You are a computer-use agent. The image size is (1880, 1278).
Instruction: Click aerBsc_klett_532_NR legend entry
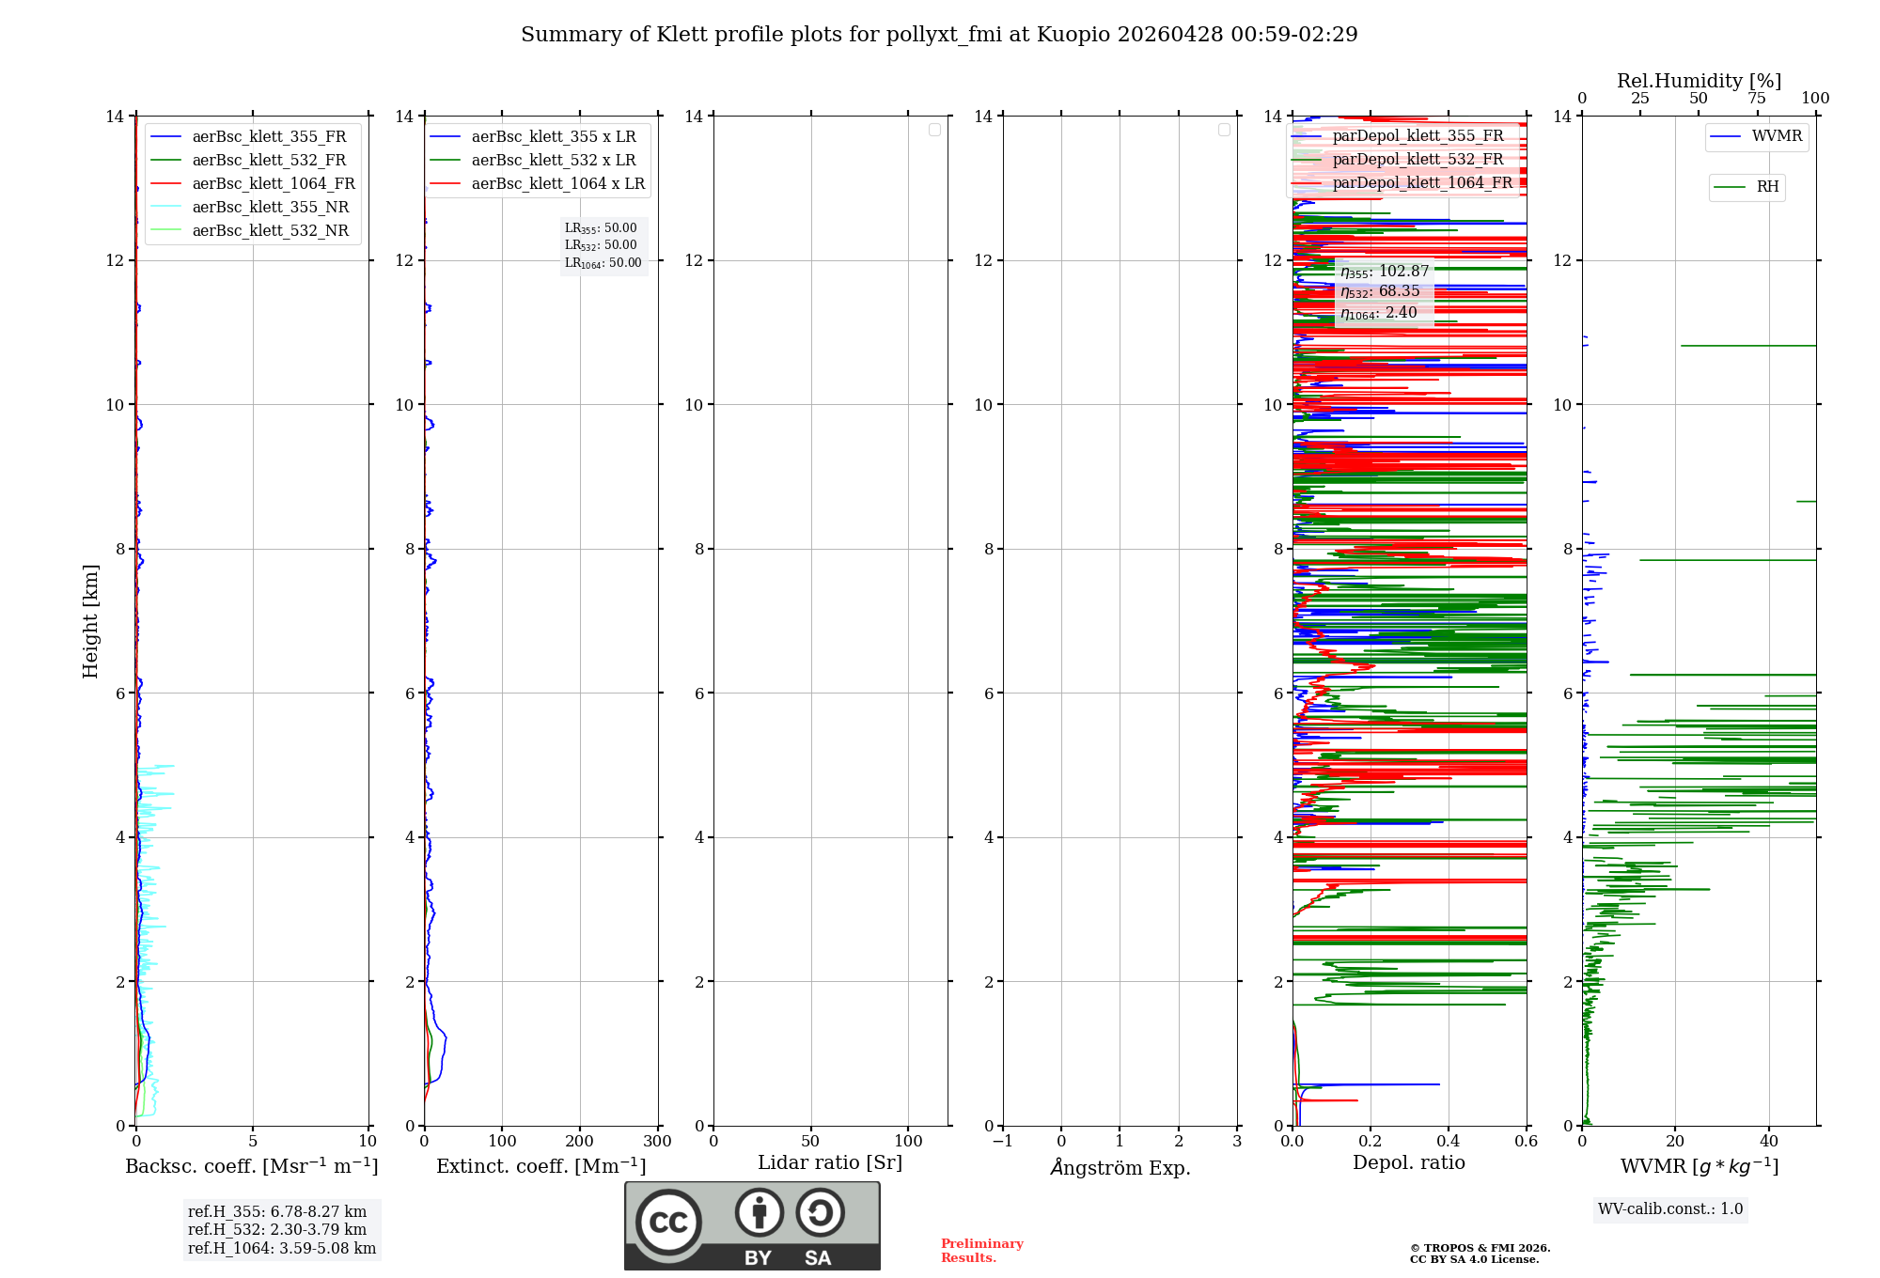(x=270, y=231)
